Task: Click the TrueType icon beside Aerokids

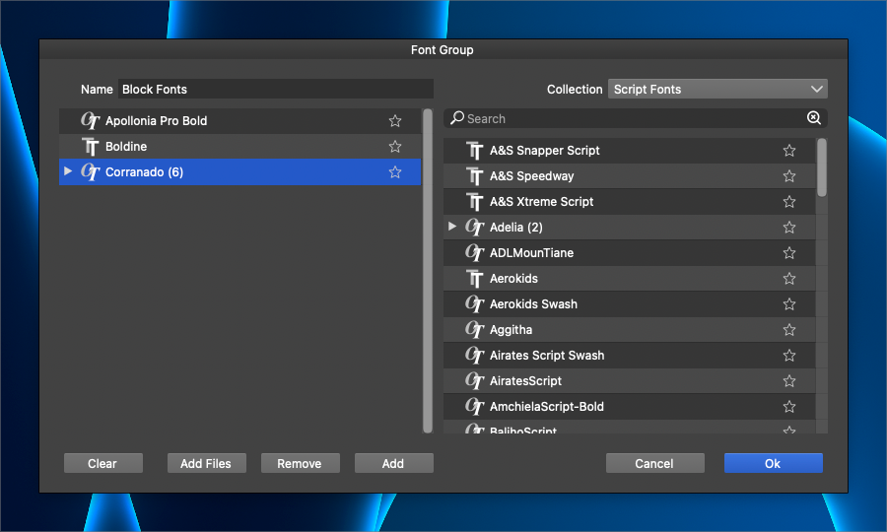Action: coord(475,279)
